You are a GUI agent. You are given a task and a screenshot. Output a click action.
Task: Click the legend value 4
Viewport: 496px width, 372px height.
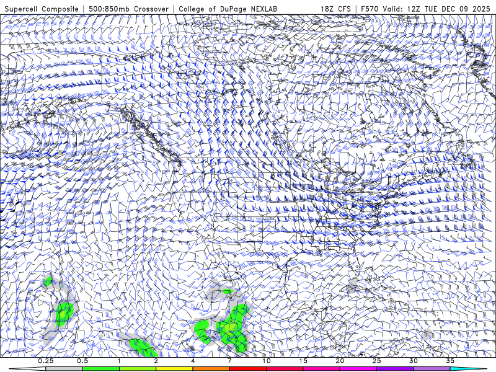(x=193, y=361)
